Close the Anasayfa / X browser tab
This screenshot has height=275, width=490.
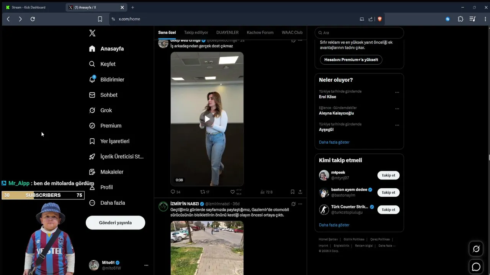[x=122, y=7]
